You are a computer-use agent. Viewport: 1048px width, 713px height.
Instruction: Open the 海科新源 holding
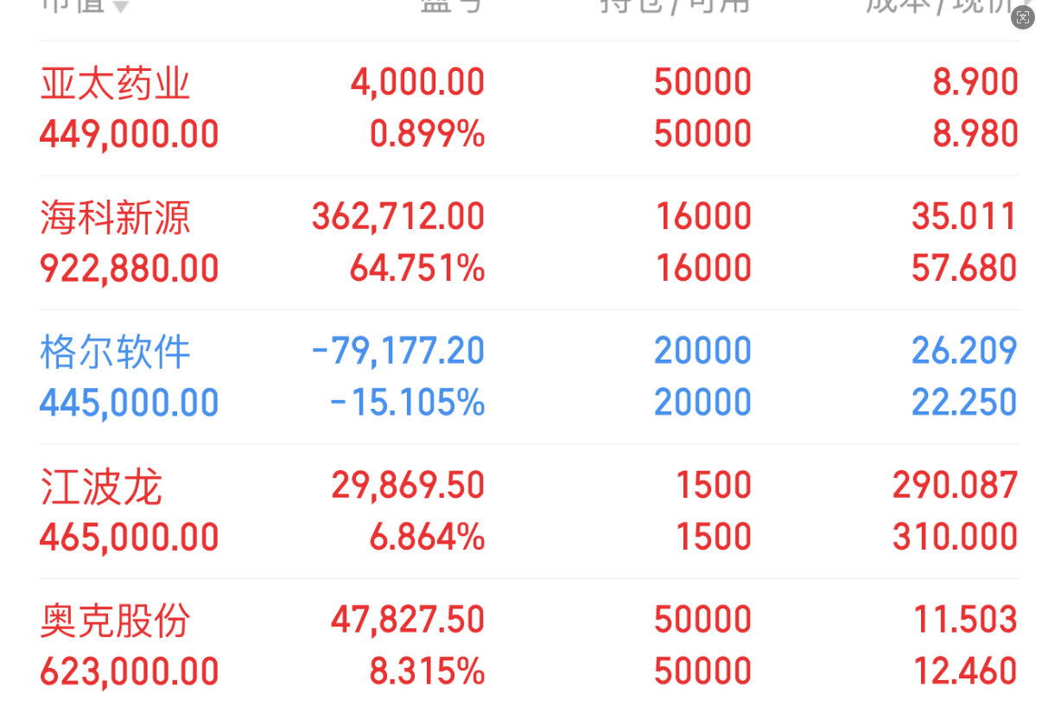(x=529, y=243)
